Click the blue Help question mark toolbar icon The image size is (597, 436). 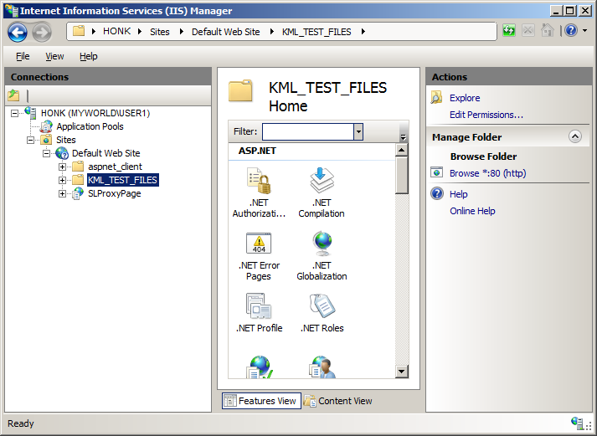tap(571, 30)
